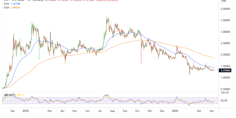The image size is (236, 118).
Task: Click the 2025 time axis label
Action: click(x=26, y=111)
